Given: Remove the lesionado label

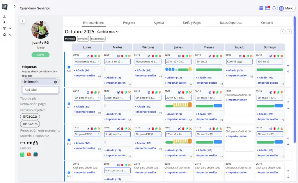Looking at the screenshot, I should tap(55, 82).
